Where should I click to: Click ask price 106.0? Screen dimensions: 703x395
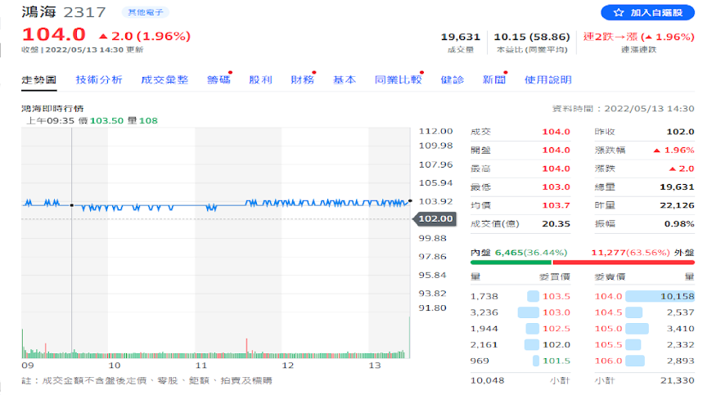point(608,361)
